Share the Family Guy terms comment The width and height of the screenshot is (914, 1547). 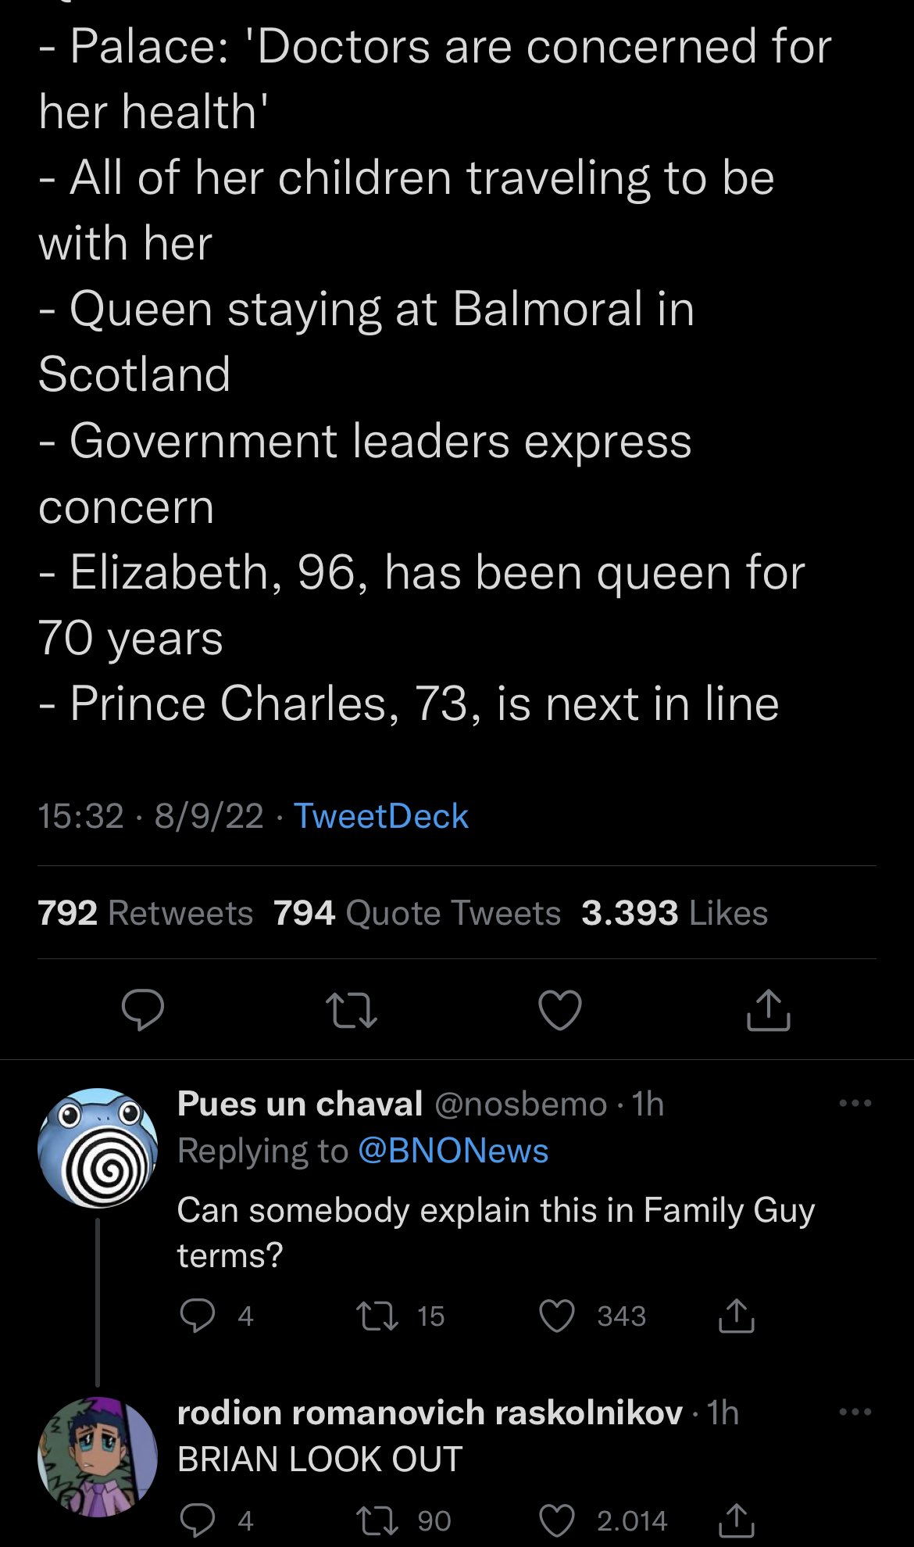pyautogui.click(x=736, y=1316)
